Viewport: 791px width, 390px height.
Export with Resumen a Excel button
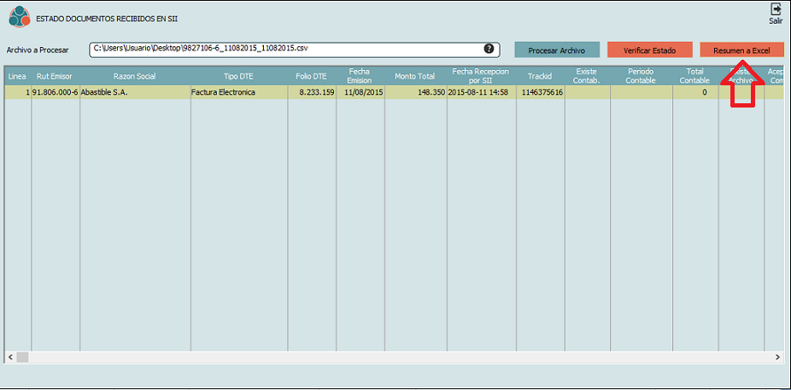click(741, 50)
